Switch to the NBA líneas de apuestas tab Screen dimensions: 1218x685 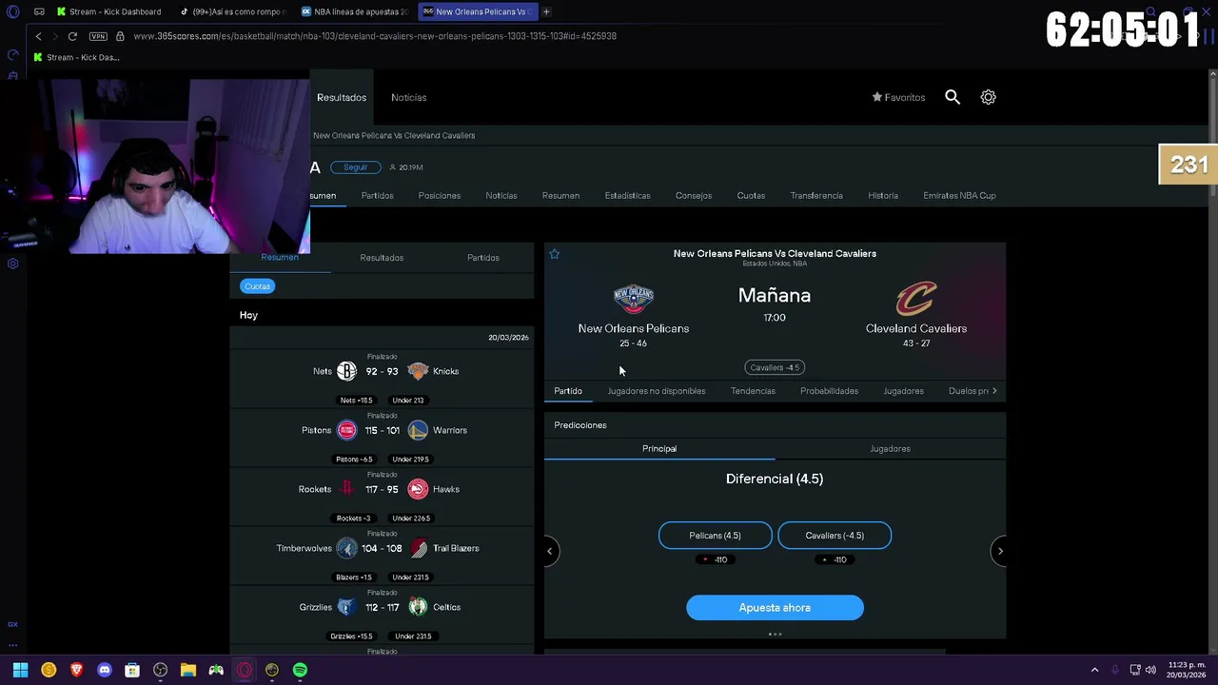[354, 11]
